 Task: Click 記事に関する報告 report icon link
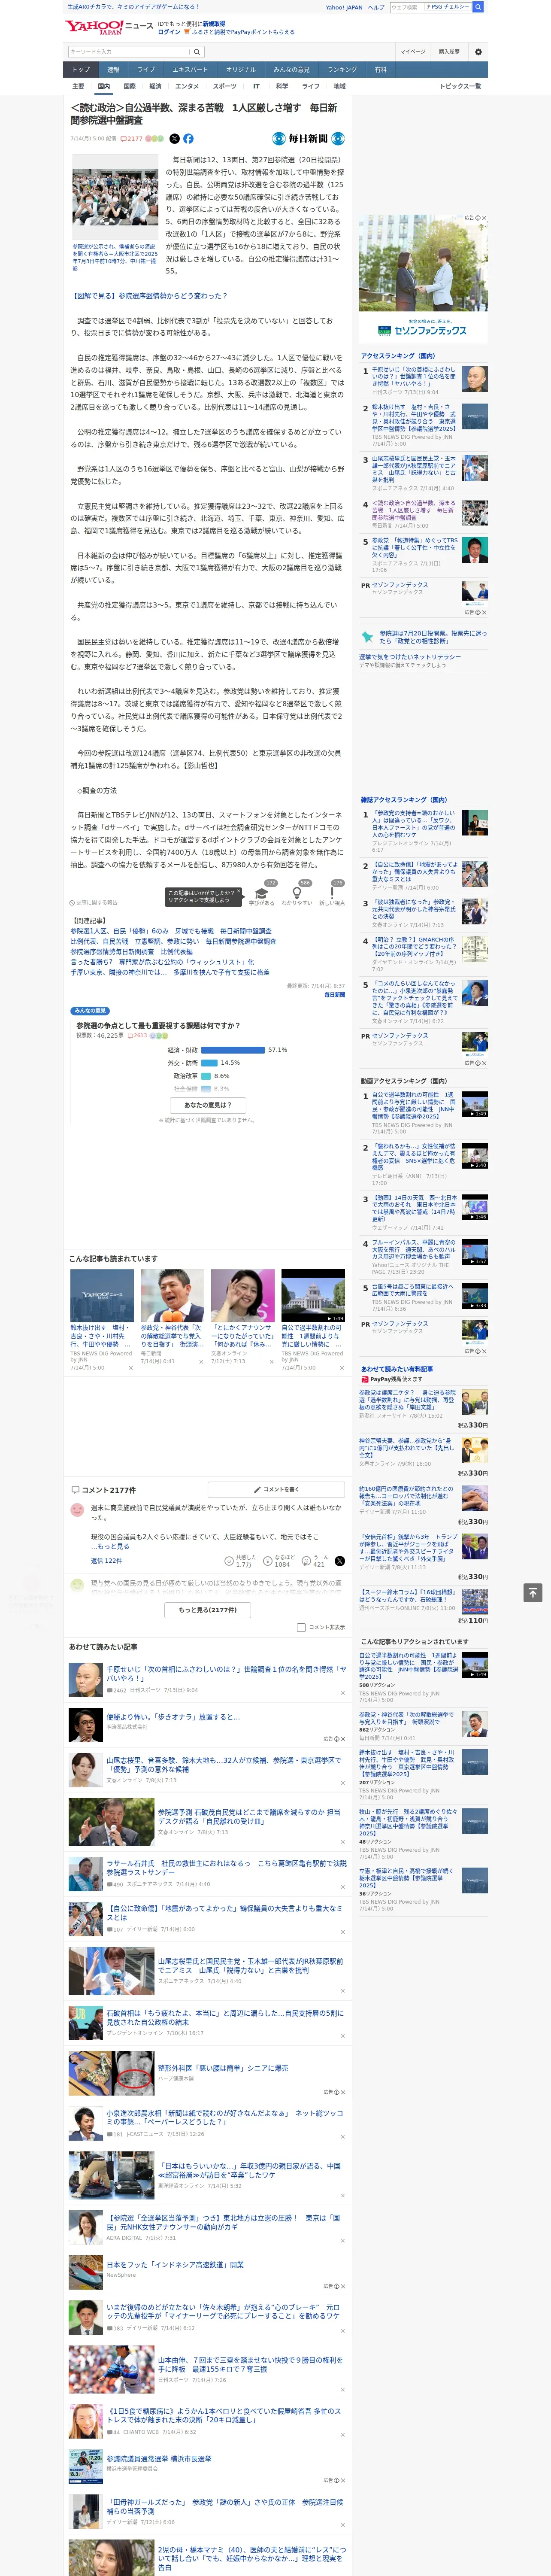(93, 902)
